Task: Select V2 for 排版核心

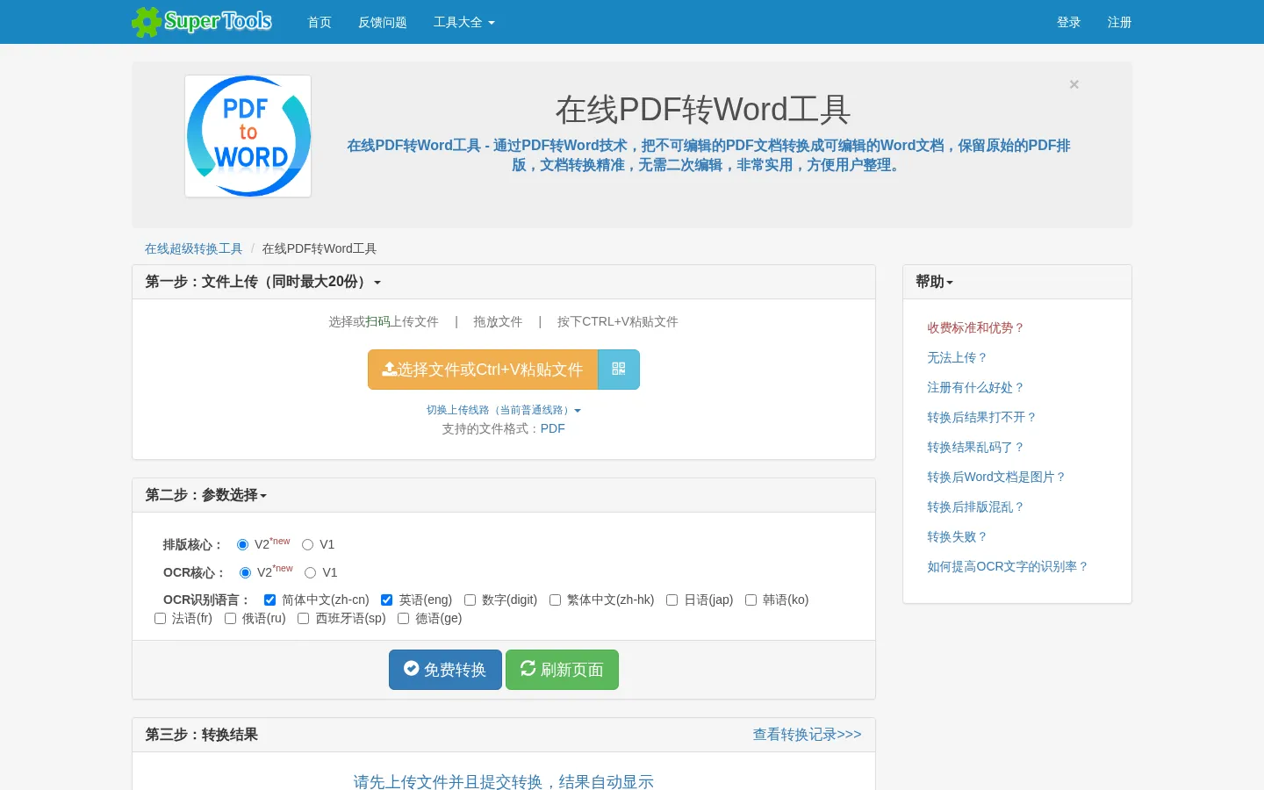Action: click(x=243, y=545)
